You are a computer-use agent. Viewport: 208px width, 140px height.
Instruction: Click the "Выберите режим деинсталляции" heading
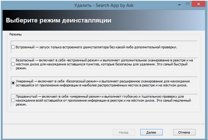pos(59,20)
